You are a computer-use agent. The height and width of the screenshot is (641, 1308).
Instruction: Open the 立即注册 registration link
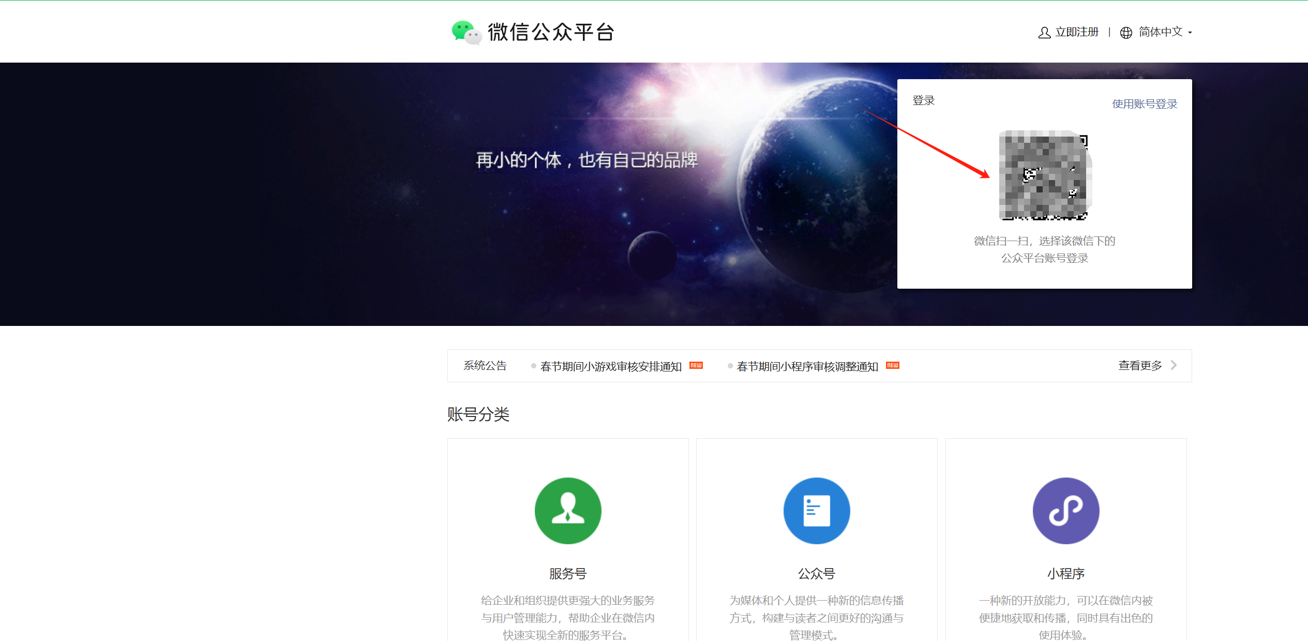[x=1077, y=32]
